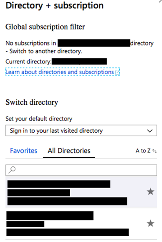
Task: Click the Global subscription filter heading
Action: pos(45,27)
